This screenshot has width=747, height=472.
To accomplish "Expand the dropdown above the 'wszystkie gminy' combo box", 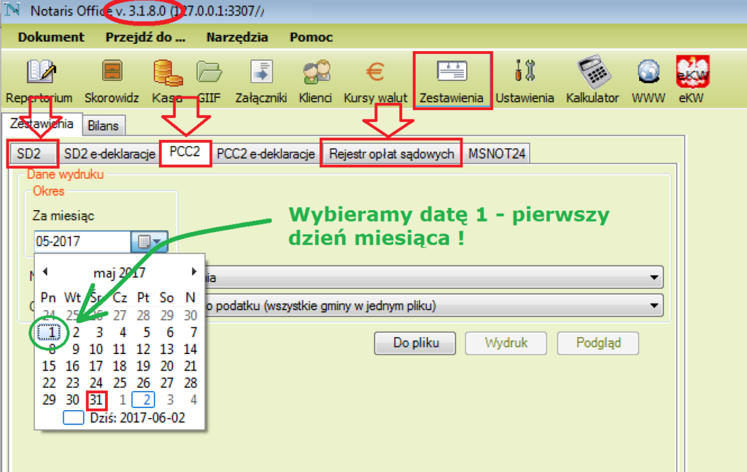I will 654,276.
